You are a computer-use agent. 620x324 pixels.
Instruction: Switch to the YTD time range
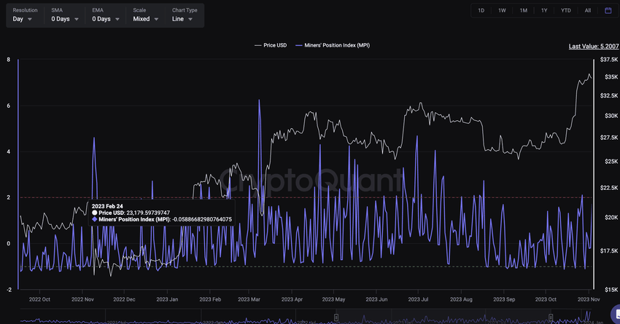pyautogui.click(x=566, y=10)
